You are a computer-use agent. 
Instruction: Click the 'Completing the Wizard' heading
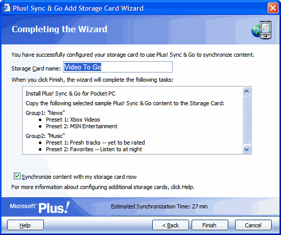[x=59, y=29]
